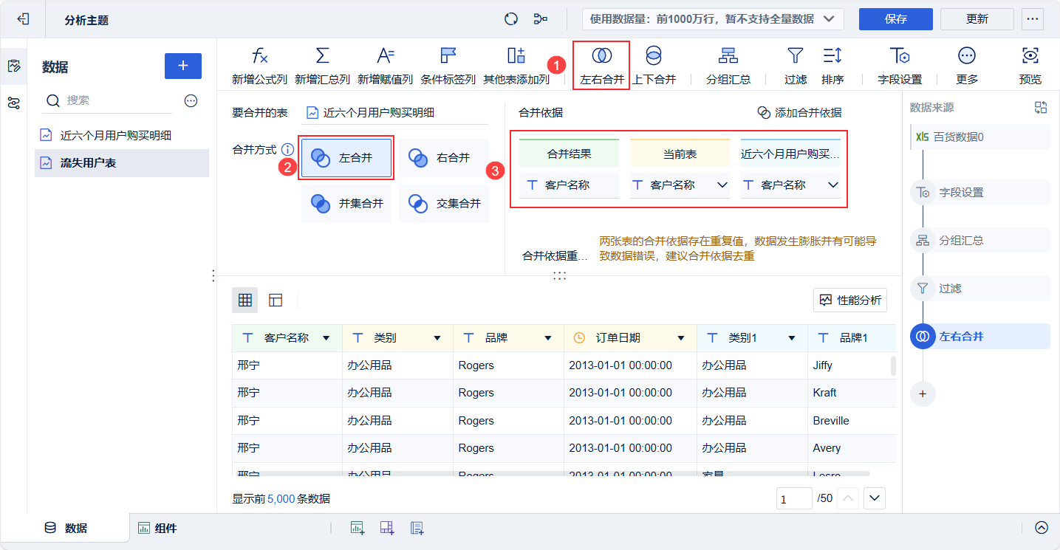
Task: Click the 保存 save button
Action: (896, 19)
